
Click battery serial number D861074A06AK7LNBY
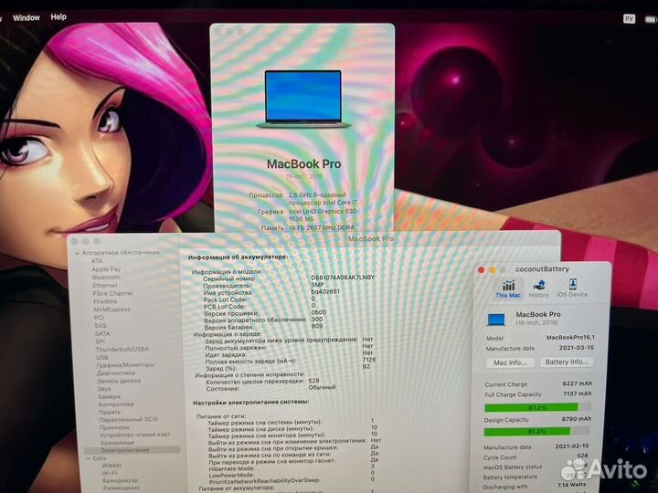343,278
